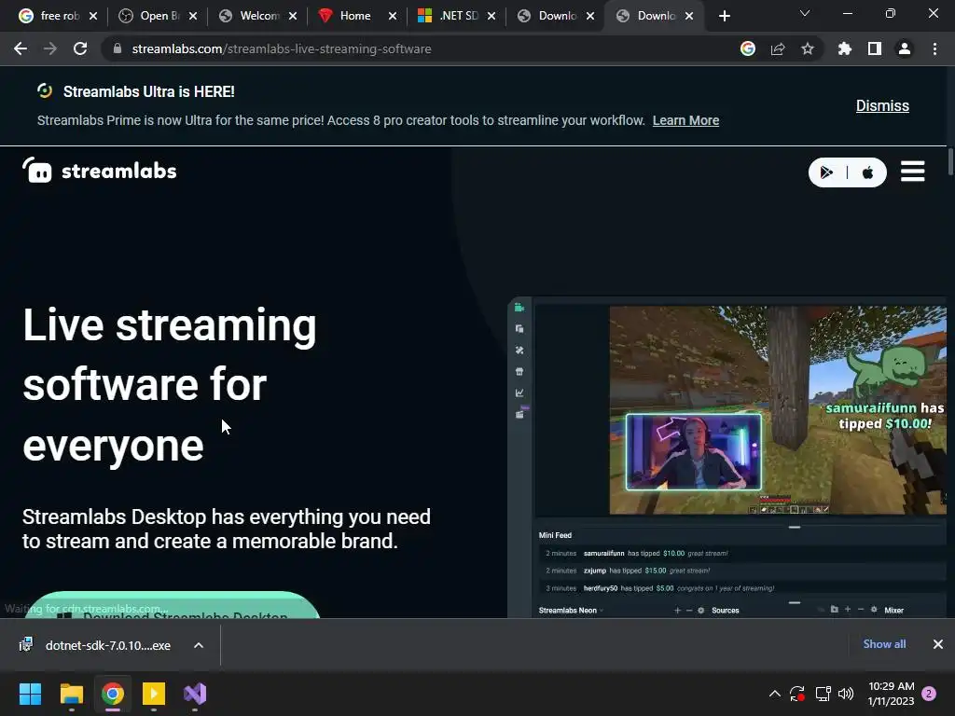This screenshot has height=716, width=955.
Task: Click the Download Streamlabs Desktop button
Action: pyautogui.click(x=173, y=606)
